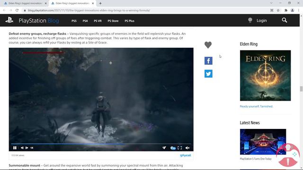Pause the gfycat video
303x170 pixels.
tap(15, 148)
